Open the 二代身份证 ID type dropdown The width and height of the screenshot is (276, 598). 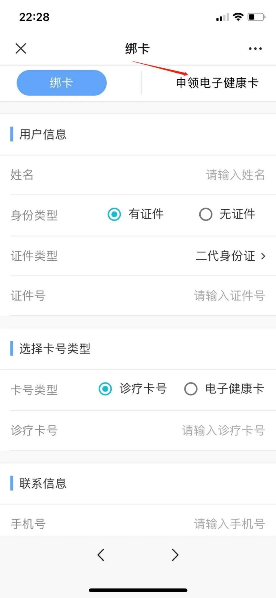[x=226, y=256]
